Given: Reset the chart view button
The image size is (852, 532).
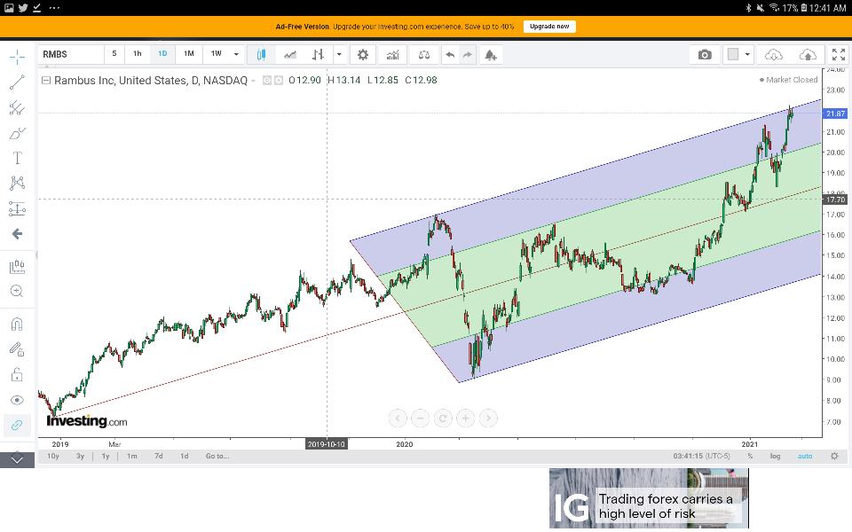Looking at the screenshot, I should (x=443, y=418).
